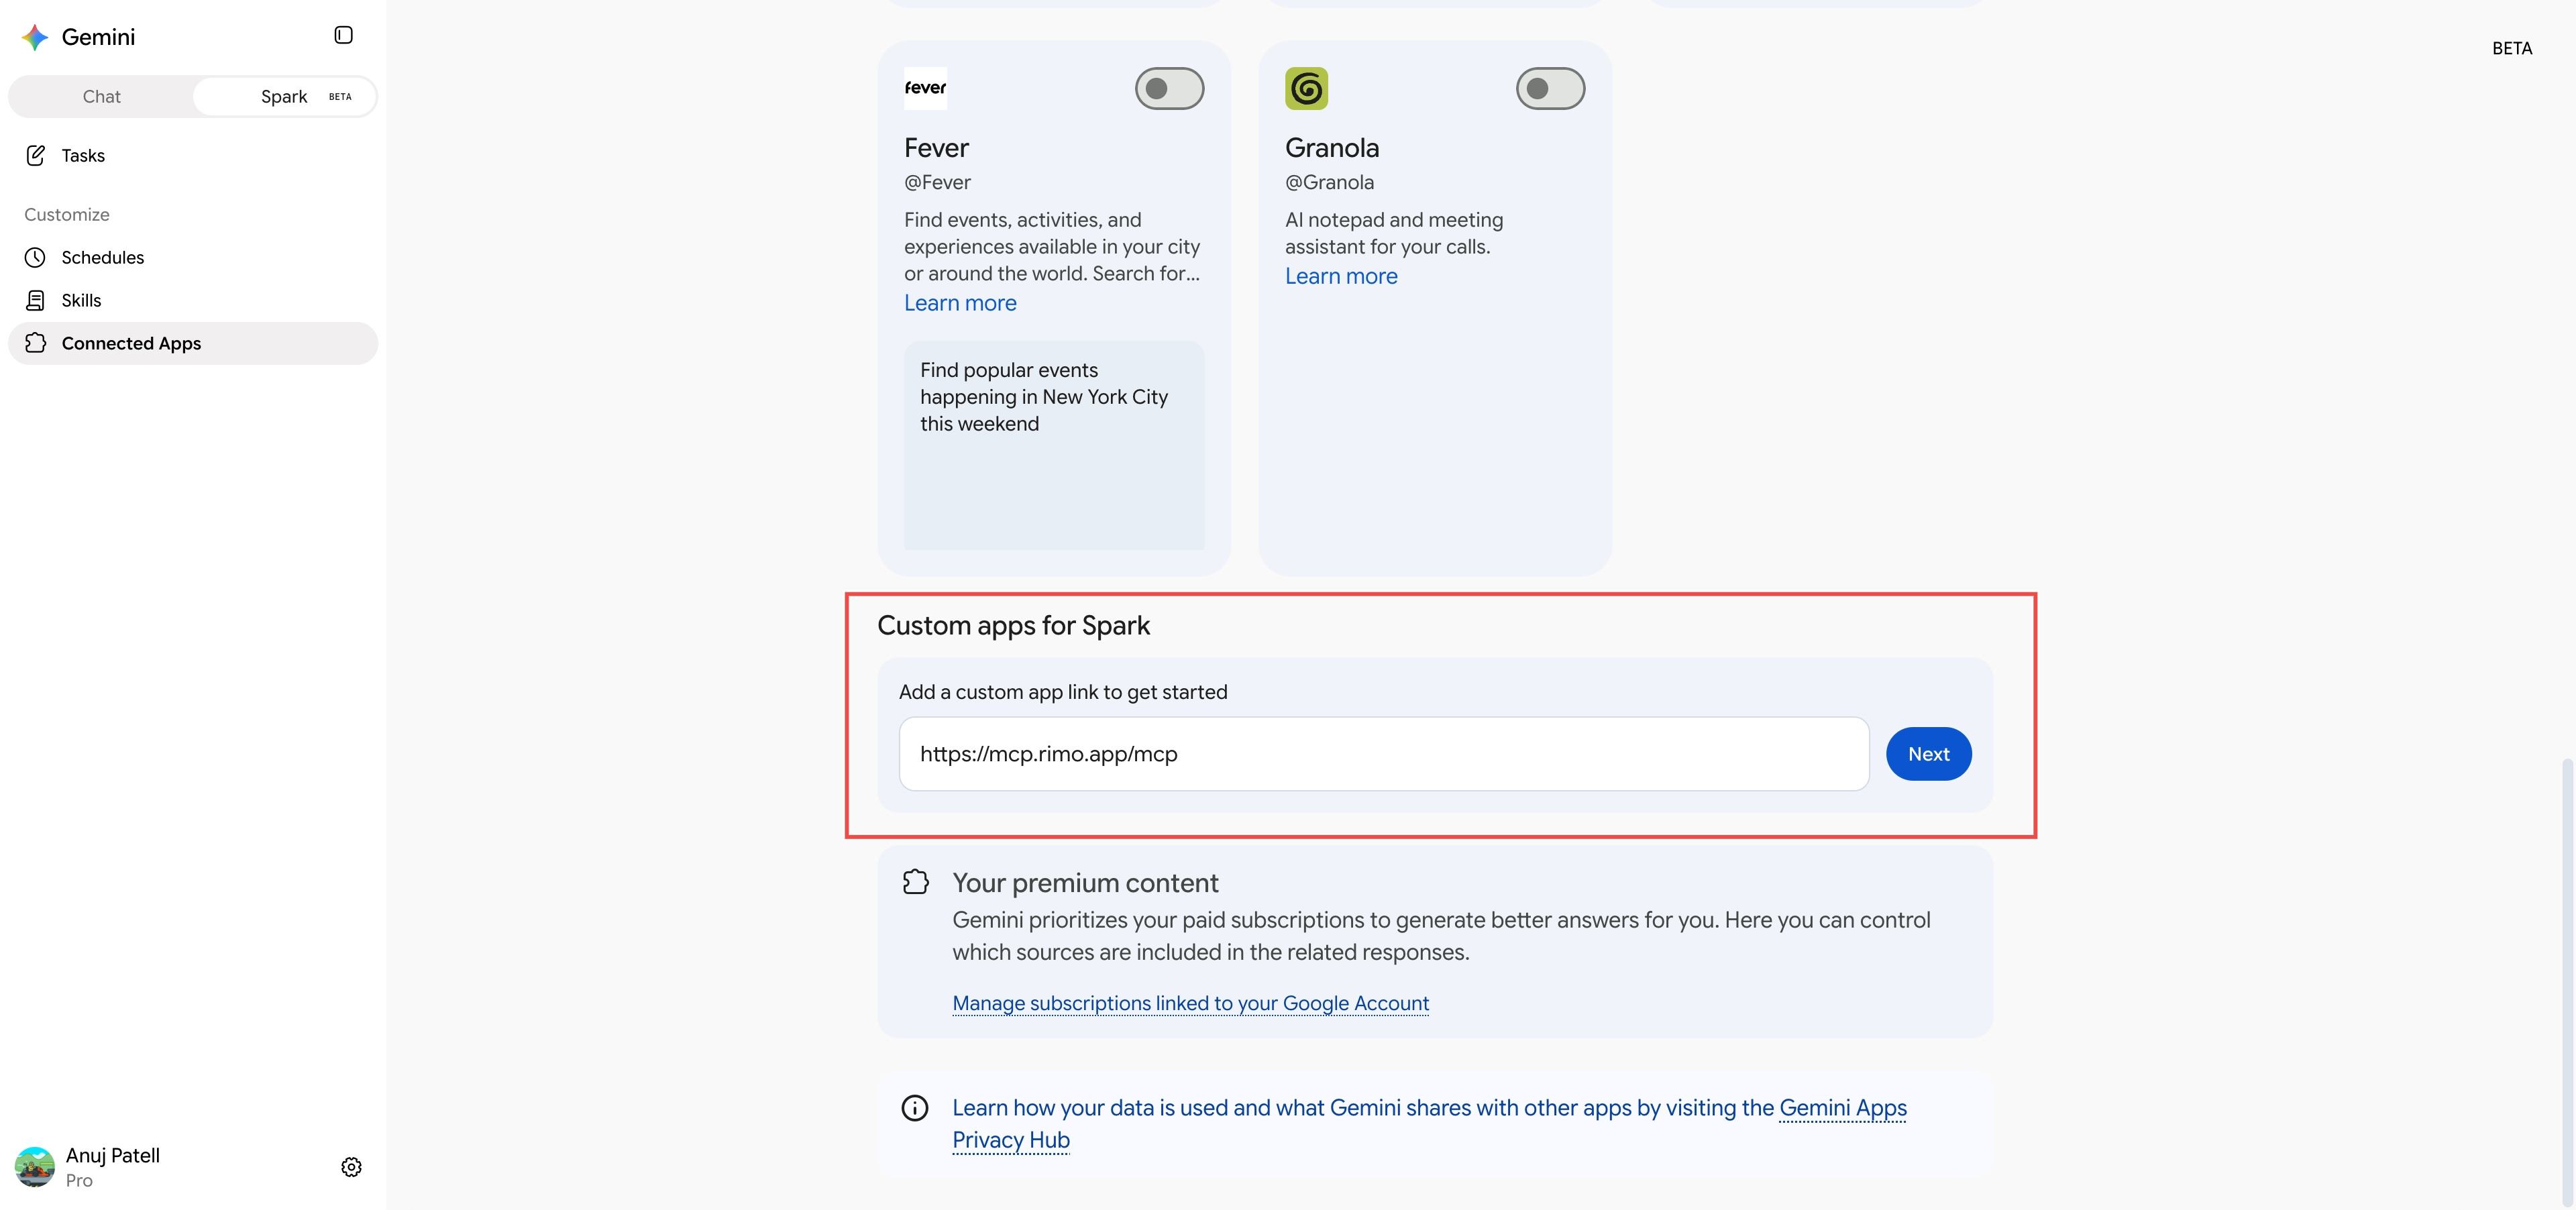Switch to the Spark tab
2576x1210 pixels.
point(284,96)
